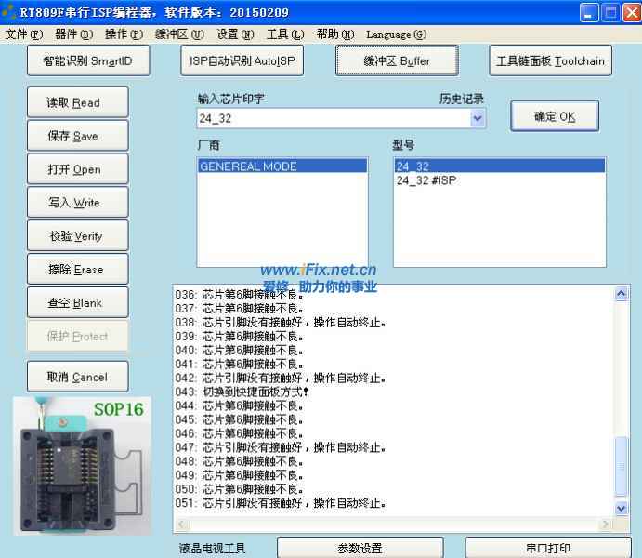Click the 串口打印 button
The height and width of the screenshot is (558, 642).
coord(548,548)
